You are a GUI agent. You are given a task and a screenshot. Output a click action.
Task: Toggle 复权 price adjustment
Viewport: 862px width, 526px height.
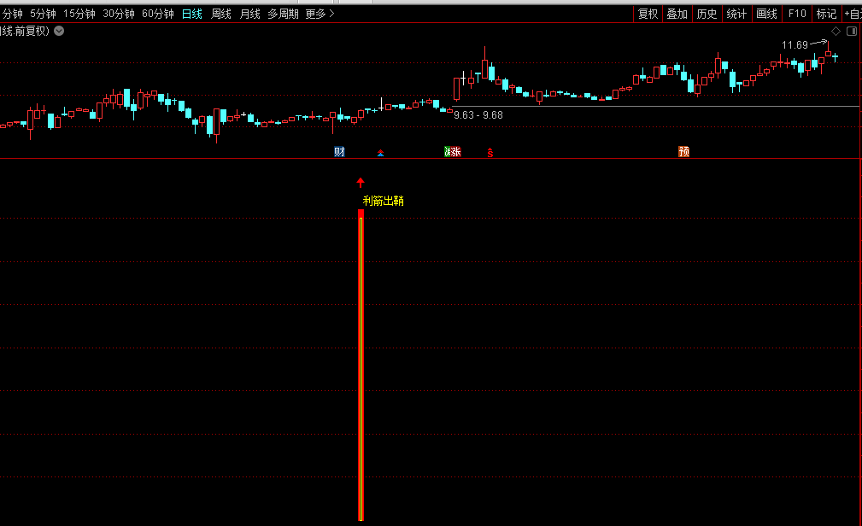[x=648, y=14]
